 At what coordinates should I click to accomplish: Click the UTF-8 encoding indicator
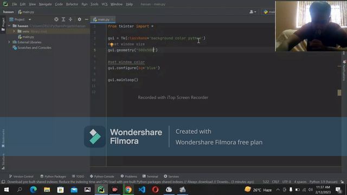coord(287,182)
